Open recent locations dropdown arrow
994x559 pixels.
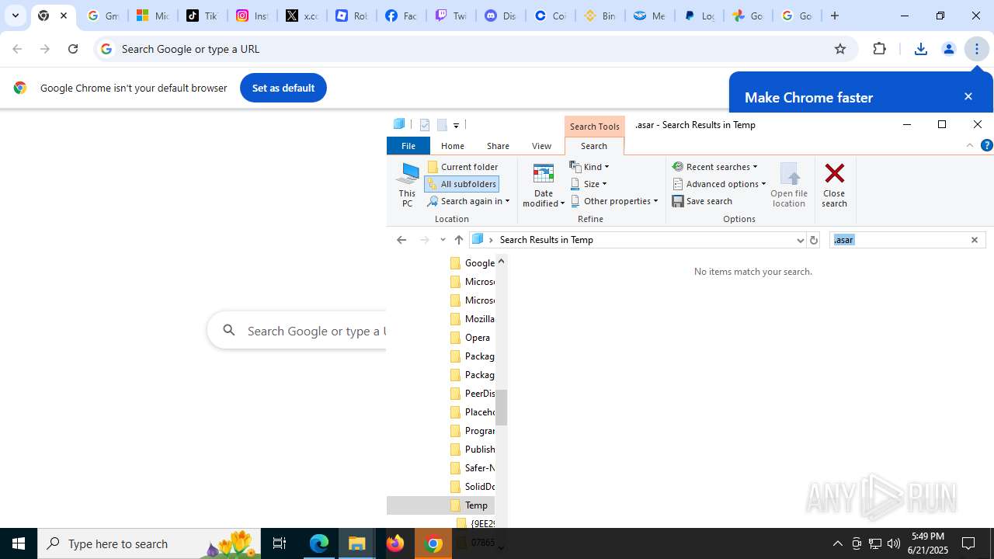point(443,240)
